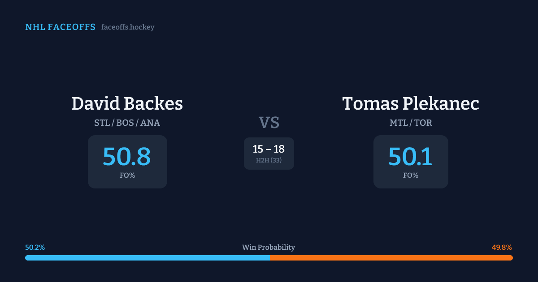Click the 50.1 faceoff percentage value

(x=410, y=157)
